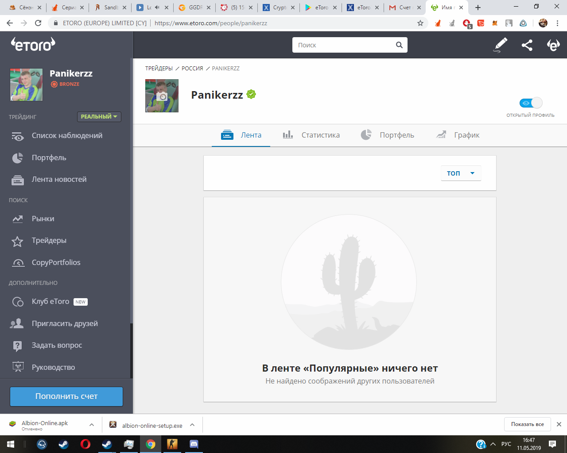Open the Клуб eToro icon
This screenshot has width=567, height=453.
point(18,302)
